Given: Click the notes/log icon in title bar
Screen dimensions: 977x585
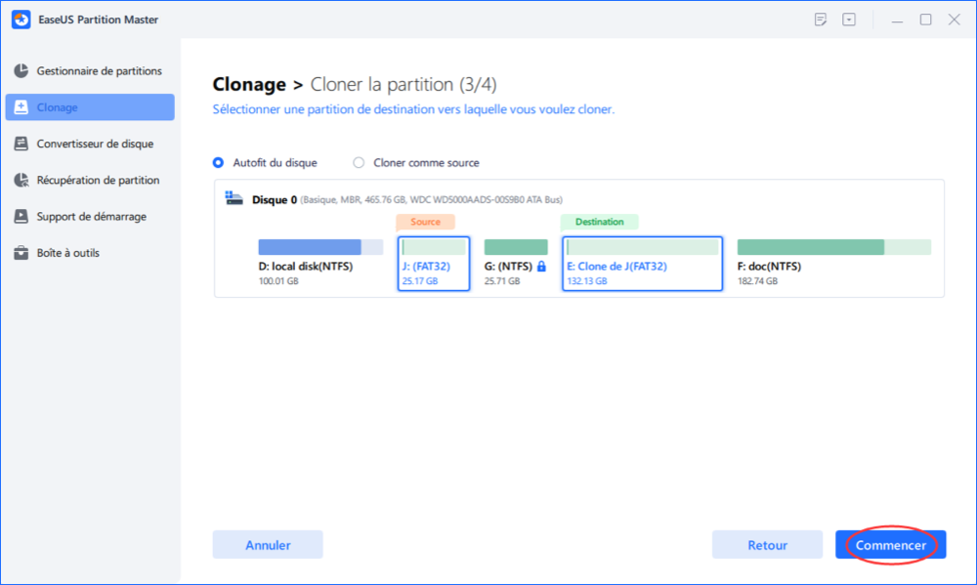Looking at the screenshot, I should coord(820,20).
